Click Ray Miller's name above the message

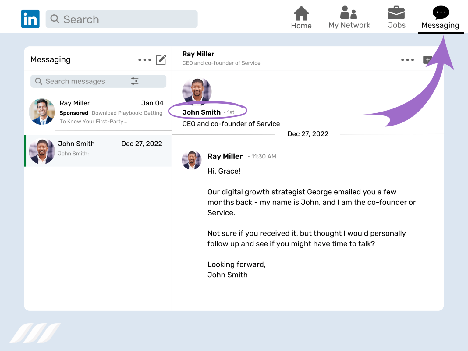225,156
